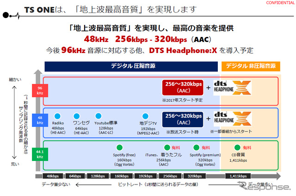Click the blue ワンセグ dot marker

(76, 116)
